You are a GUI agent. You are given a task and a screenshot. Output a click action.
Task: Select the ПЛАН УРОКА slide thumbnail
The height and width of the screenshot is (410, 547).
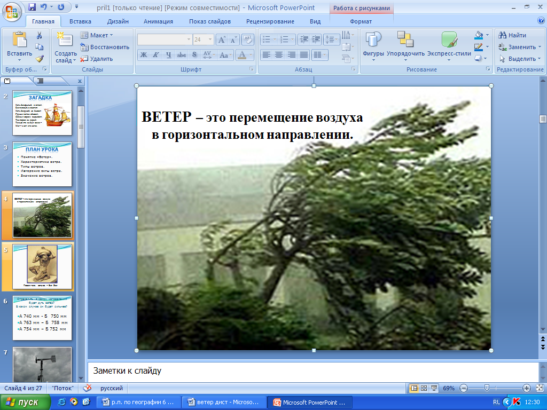(x=42, y=164)
